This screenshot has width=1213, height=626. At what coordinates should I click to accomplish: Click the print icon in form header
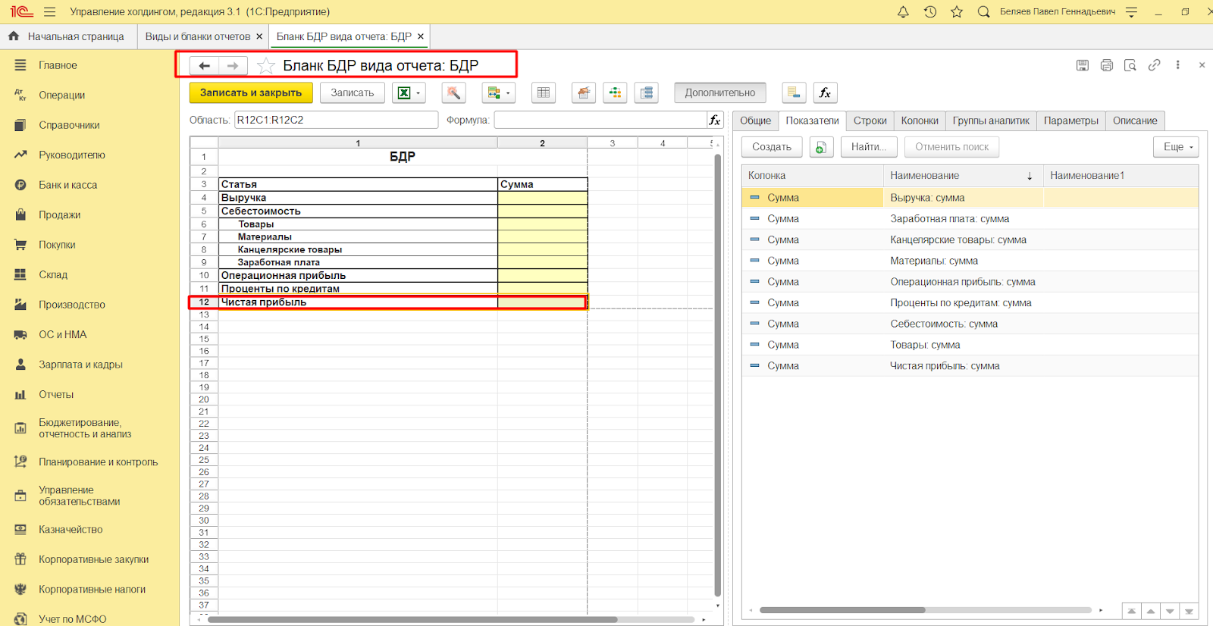coord(1106,65)
